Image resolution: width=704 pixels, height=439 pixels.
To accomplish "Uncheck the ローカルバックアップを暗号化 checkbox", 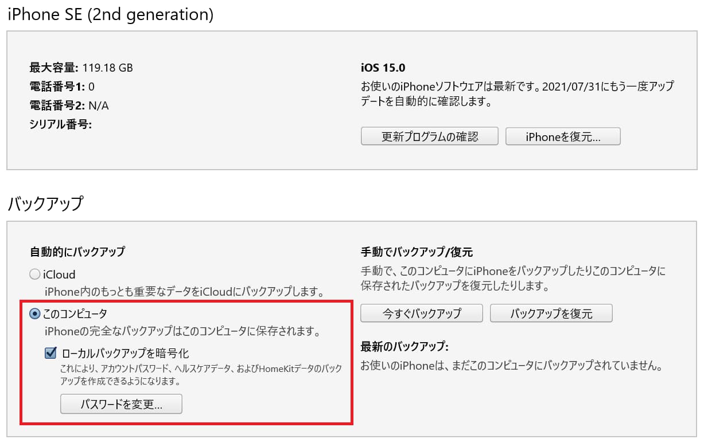I will (x=50, y=353).
